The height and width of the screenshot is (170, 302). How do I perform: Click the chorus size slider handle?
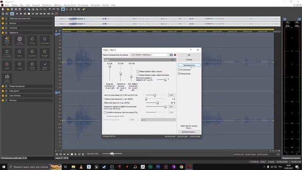click(165, 79)
